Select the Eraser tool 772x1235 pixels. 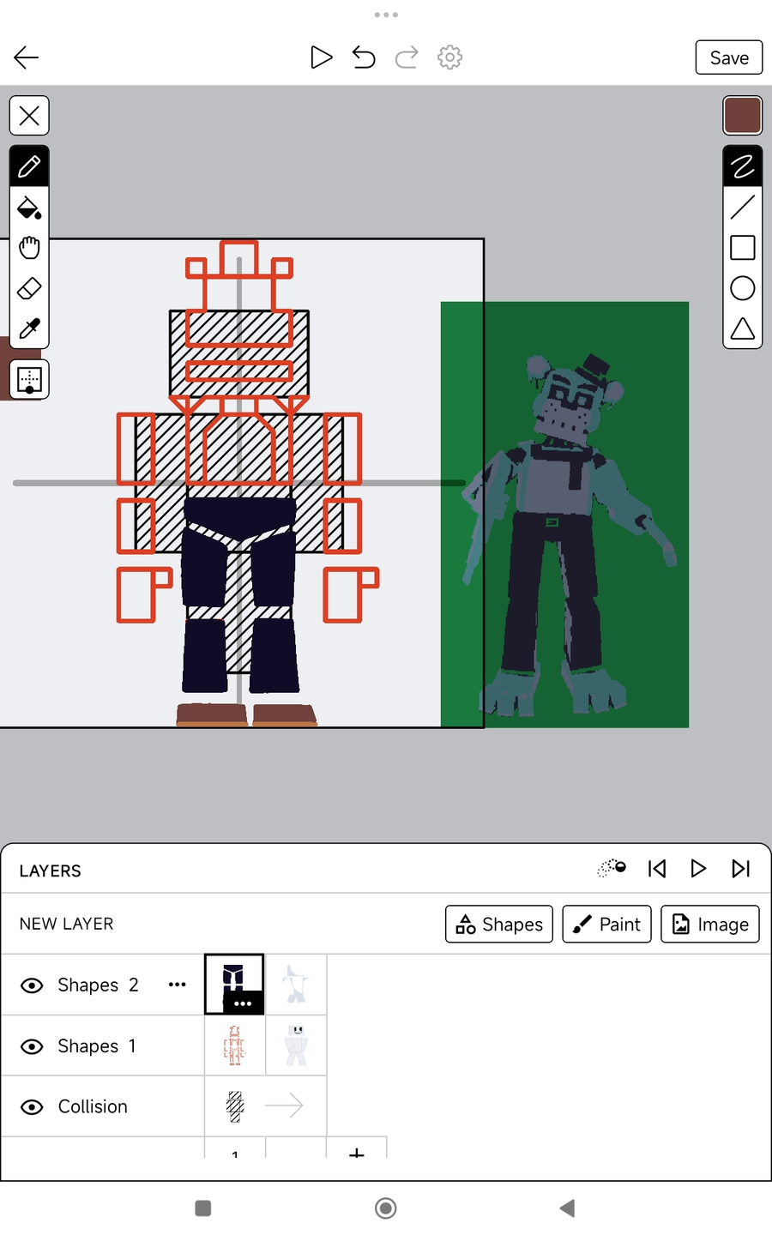tap(29, 288)
